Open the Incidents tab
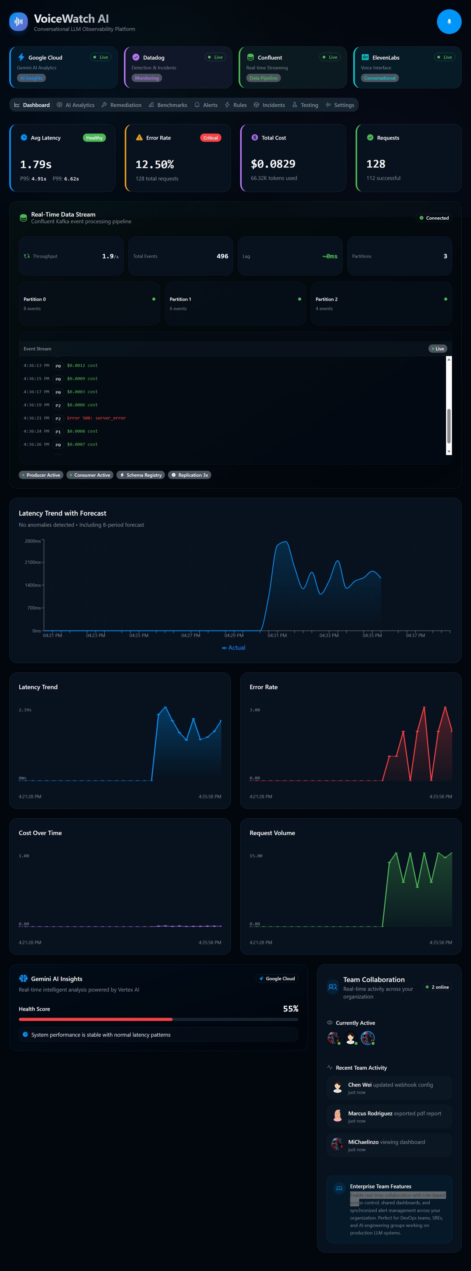Image resolution: width=471 pixels, height=1271 pixels. (x=269, y=105)
